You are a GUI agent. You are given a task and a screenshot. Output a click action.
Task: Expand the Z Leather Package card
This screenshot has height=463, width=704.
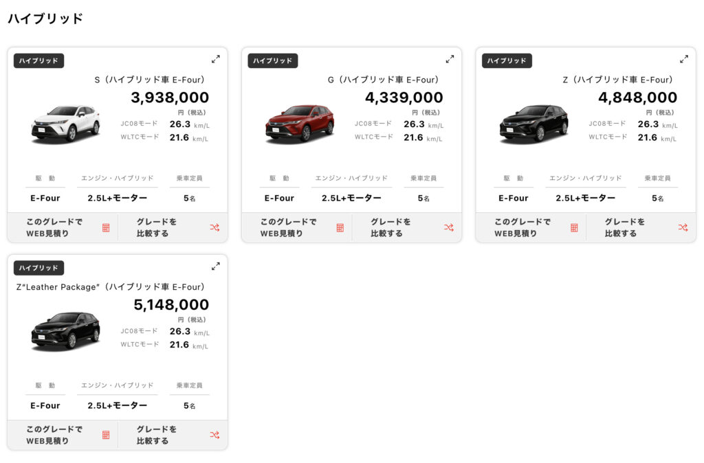click(216, 266)
